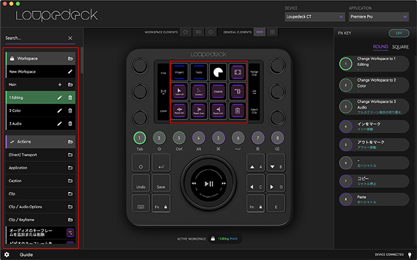Viewport: 417px width, 260px height.
Task: Tap the Deselect arrow touch button
Action: click(199, 91)
